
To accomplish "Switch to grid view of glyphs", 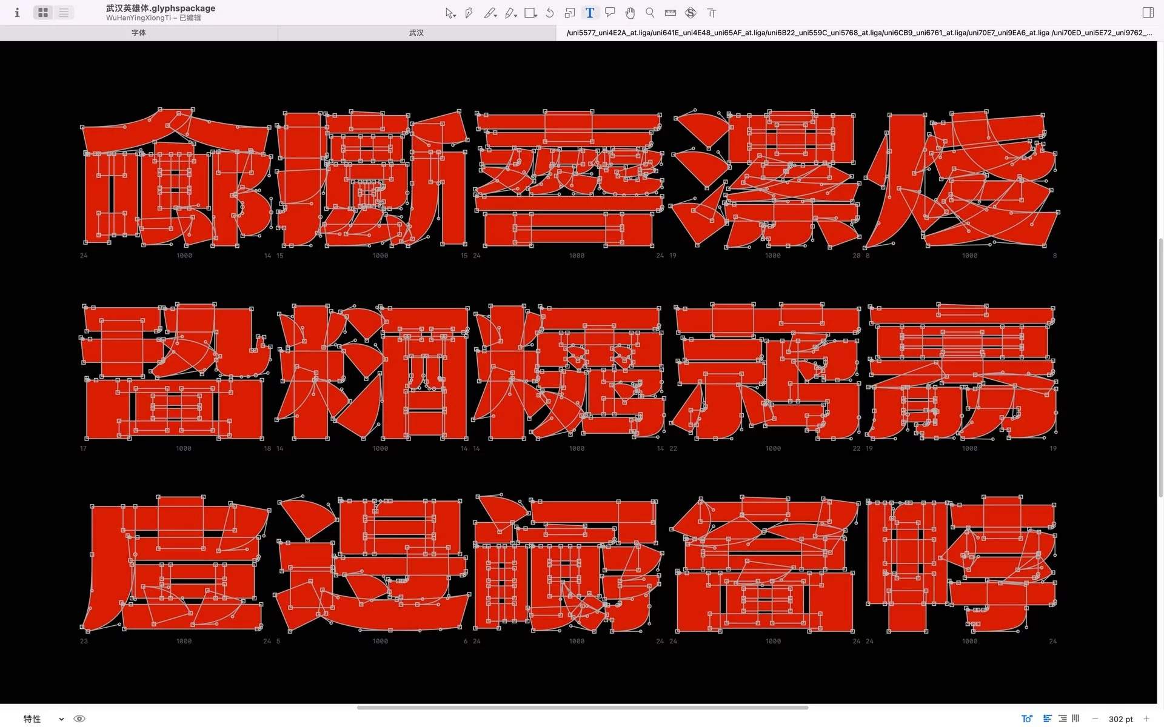I will (x=43, y=13).
